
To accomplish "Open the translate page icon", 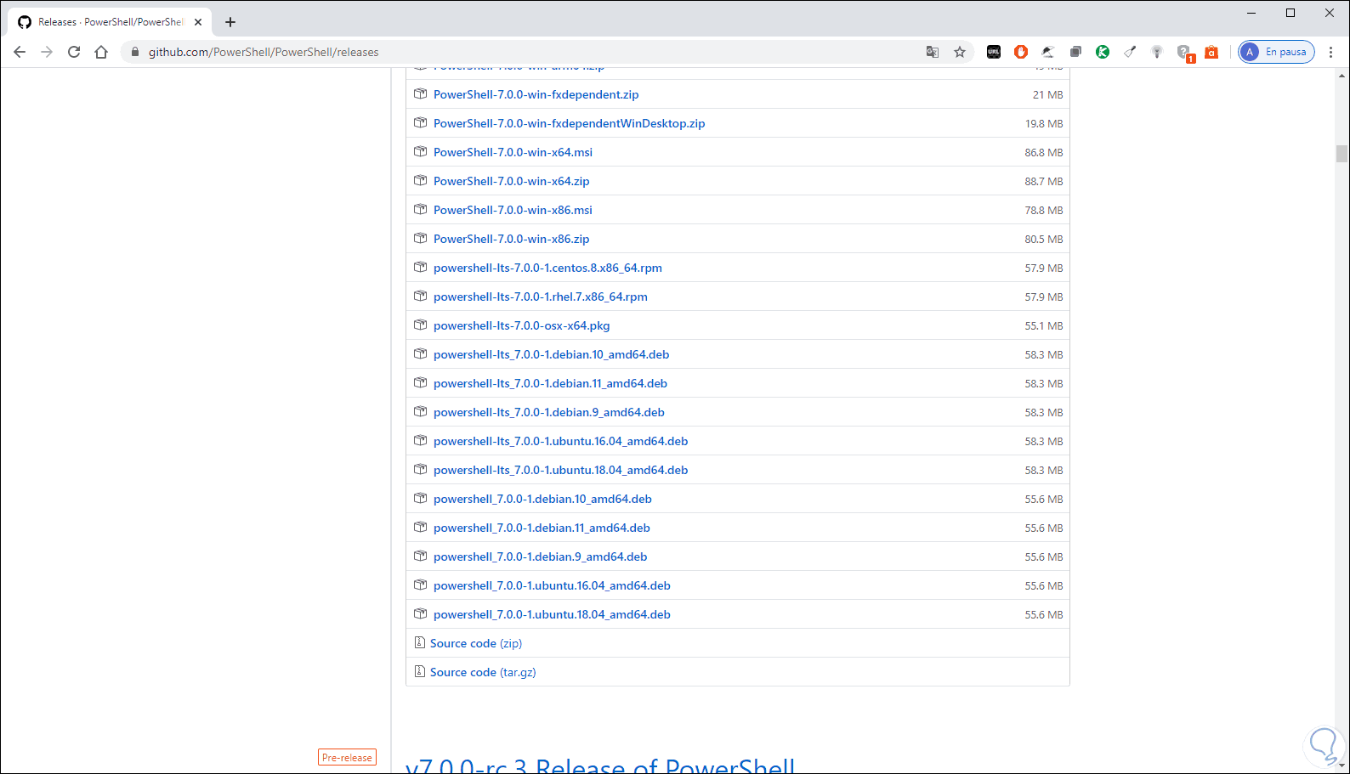I will click(x=933, y=52).
